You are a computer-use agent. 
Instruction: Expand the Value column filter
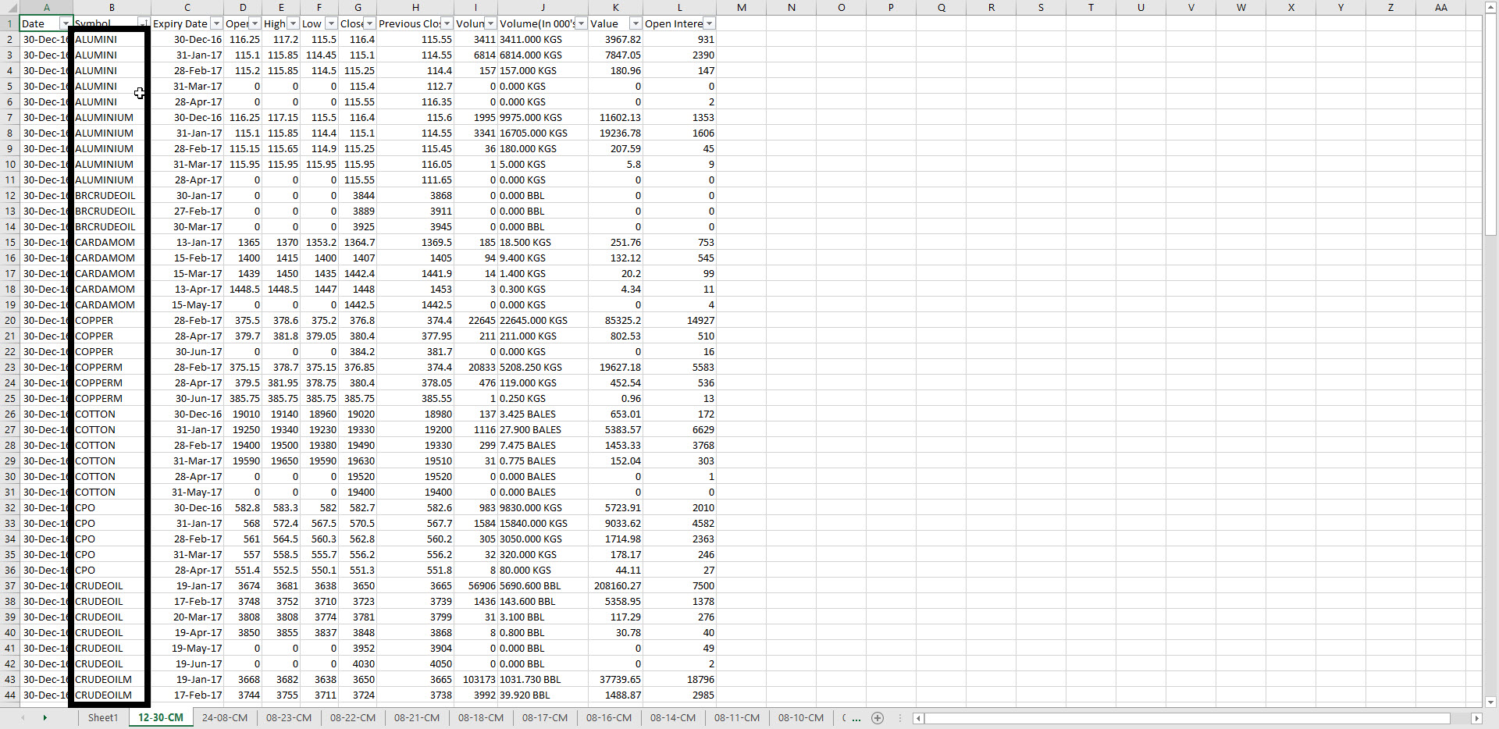[635, 23]
